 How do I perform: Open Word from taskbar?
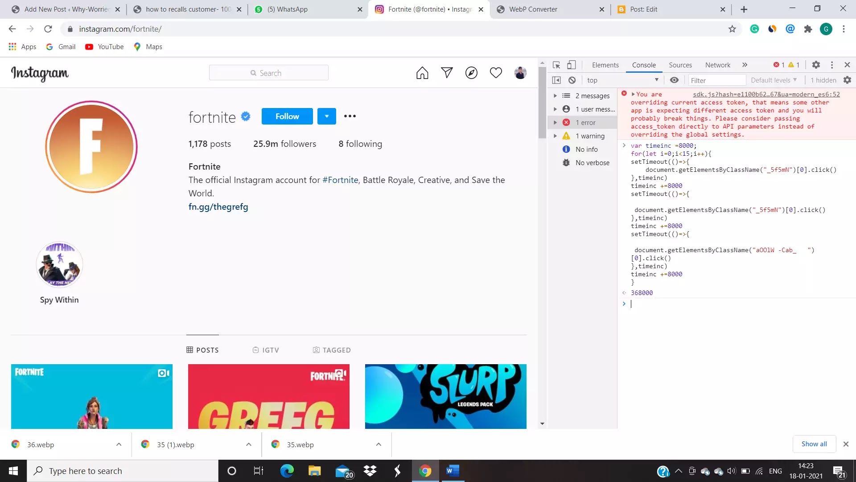pos(453,471)
